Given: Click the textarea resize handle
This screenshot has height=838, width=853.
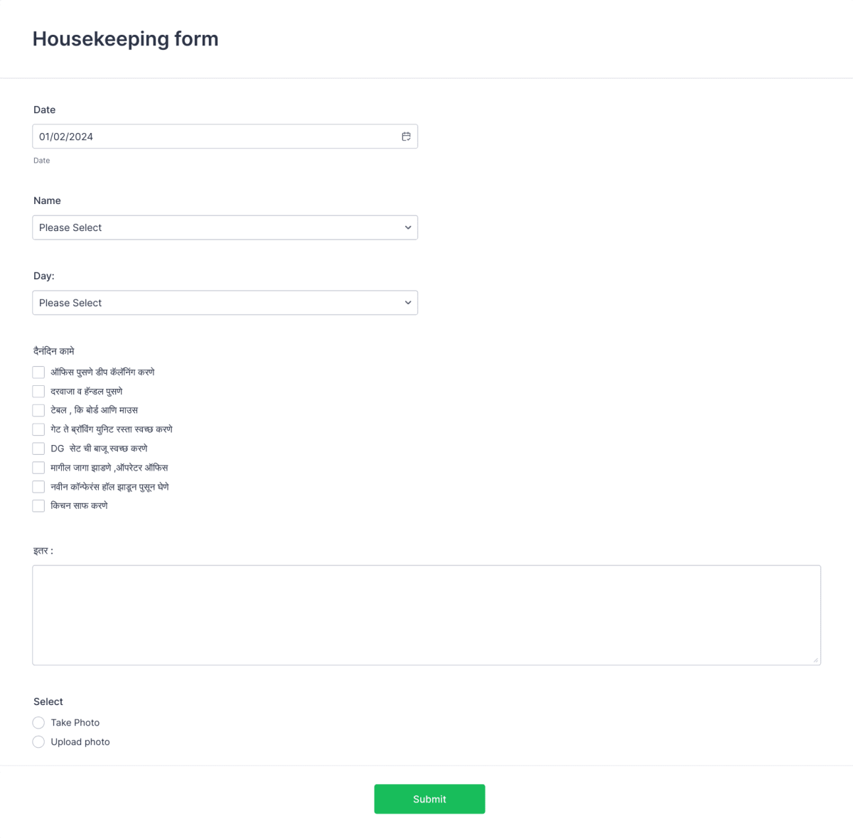Looking at the screenshot, I should coord(816,660).
